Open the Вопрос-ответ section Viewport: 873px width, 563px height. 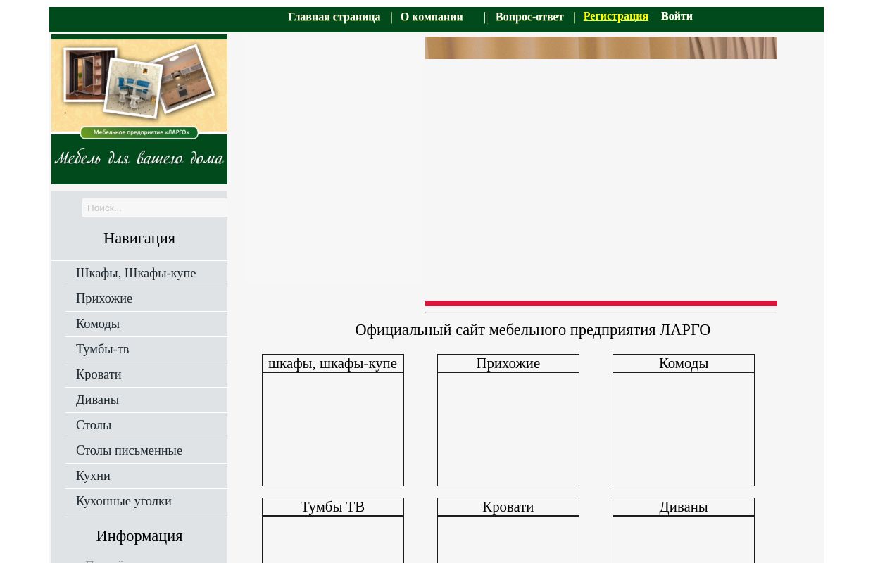(529, 17)
